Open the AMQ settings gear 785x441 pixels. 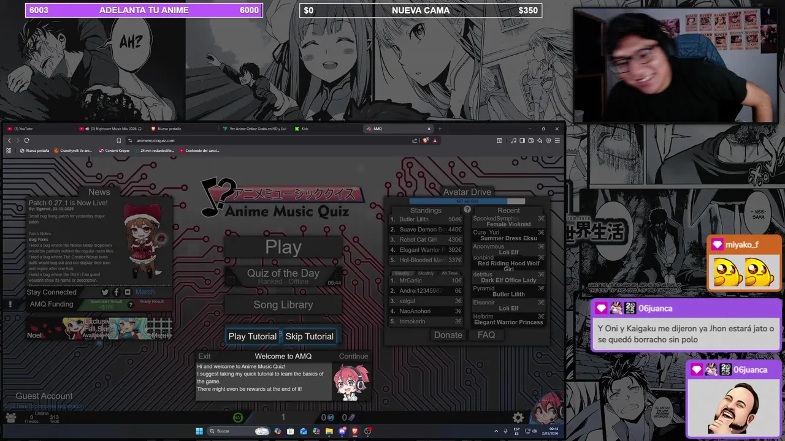click(518, 418)
